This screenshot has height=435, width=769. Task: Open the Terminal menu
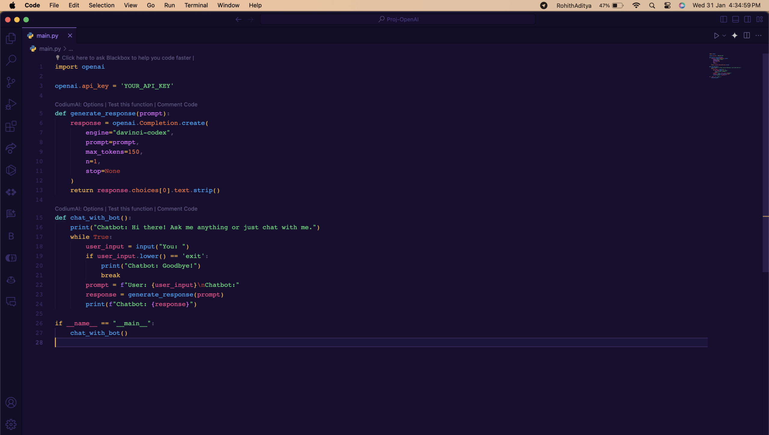tap(196, 5)
